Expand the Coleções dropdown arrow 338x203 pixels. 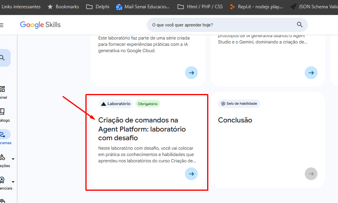[13, 159]
